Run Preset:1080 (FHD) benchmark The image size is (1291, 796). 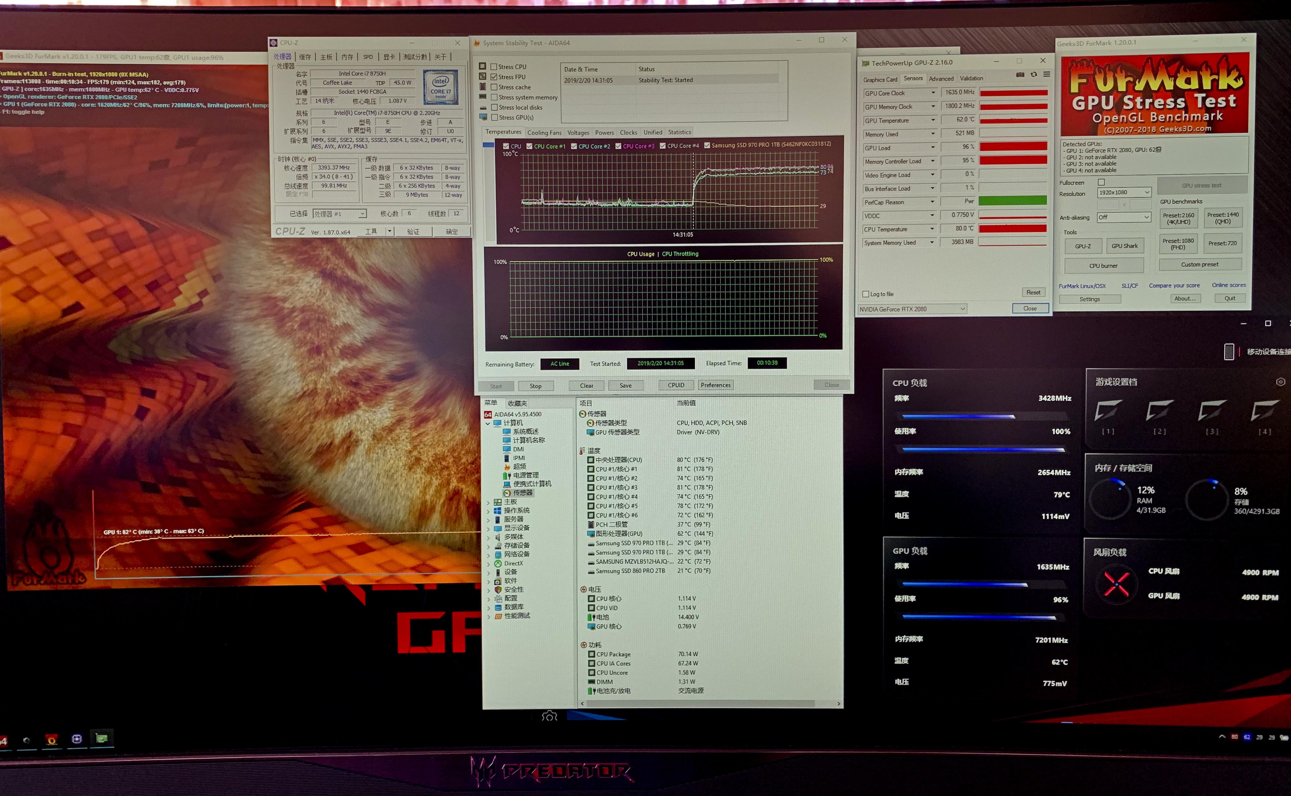click(x=1178, y=244)
